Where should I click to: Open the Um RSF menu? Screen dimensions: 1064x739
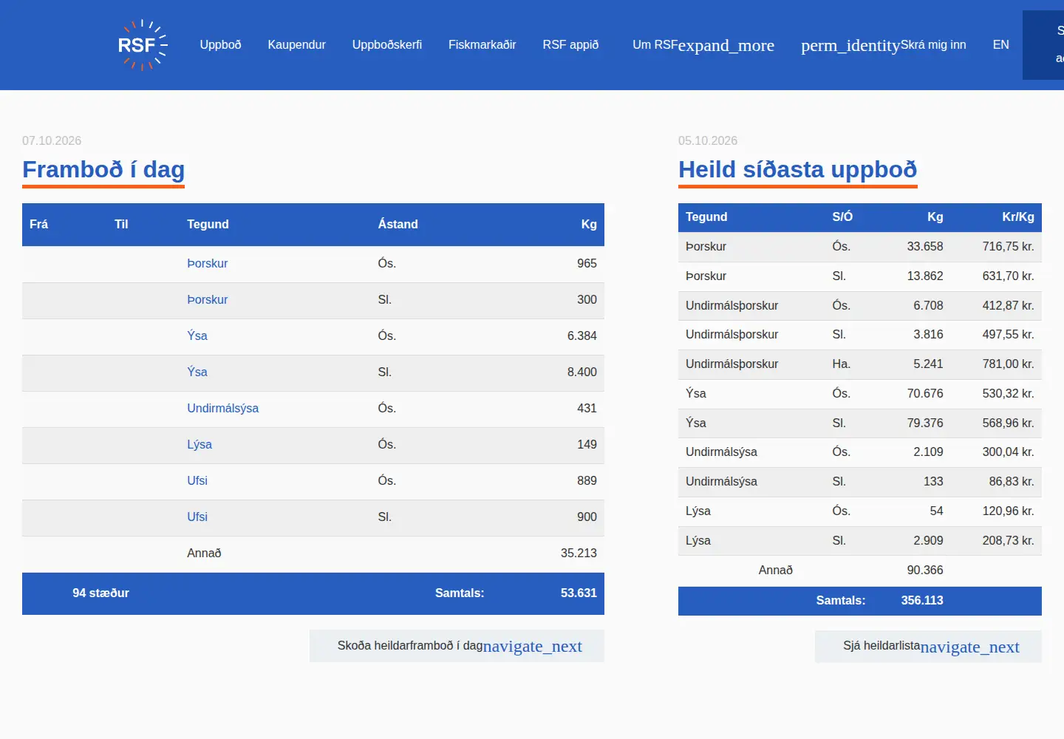(655, 45)
